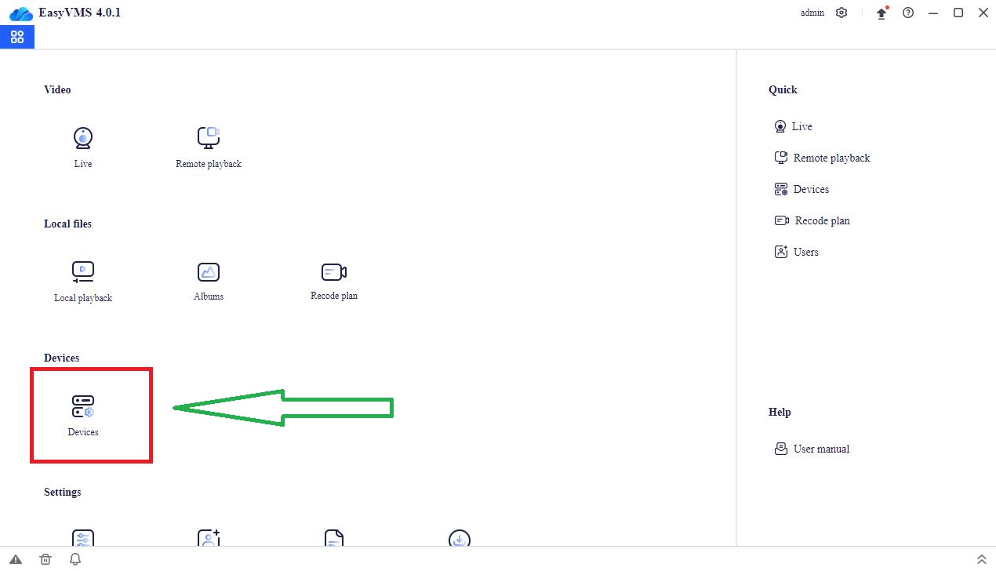The height and width of the screenshot is (571, 996).
Task: Open Recode plan under Local files
Action: (x=334, y=273)
